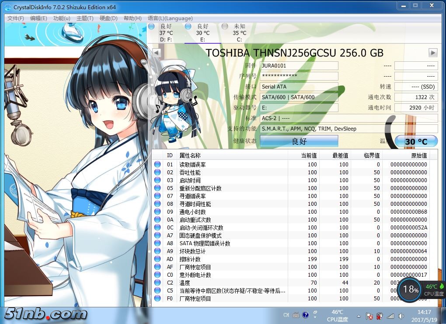Screen dimensions: 446x324
Task: Click the gray health indicator above C: drive
Action: (x=225, y=26)
